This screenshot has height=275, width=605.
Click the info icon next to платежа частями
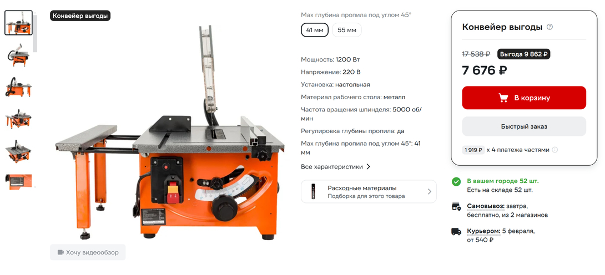pyautogui.click(x=554, y=150)
